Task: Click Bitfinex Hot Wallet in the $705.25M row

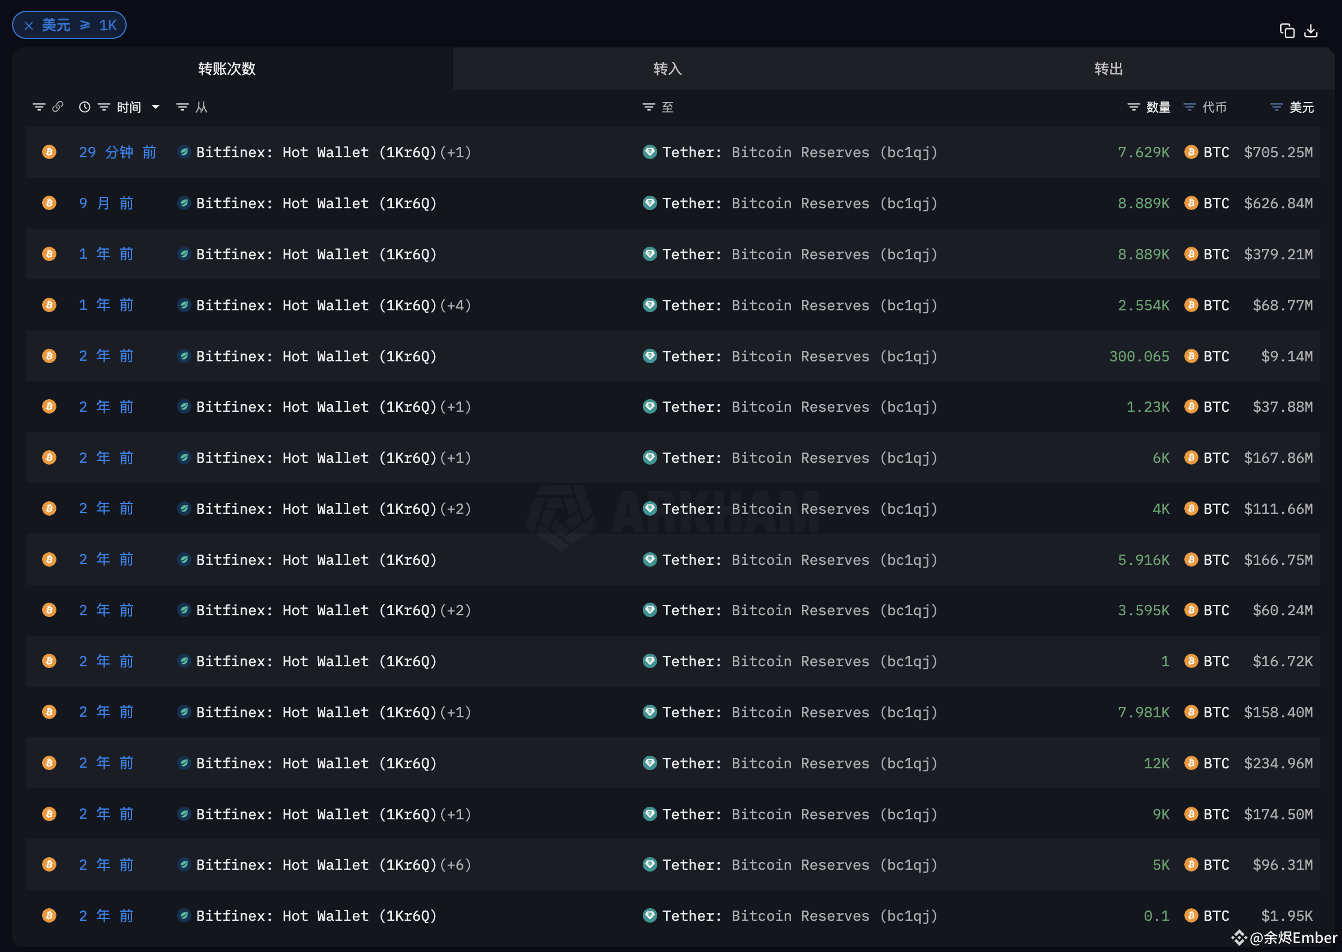Action: click(x=316, y=152)
